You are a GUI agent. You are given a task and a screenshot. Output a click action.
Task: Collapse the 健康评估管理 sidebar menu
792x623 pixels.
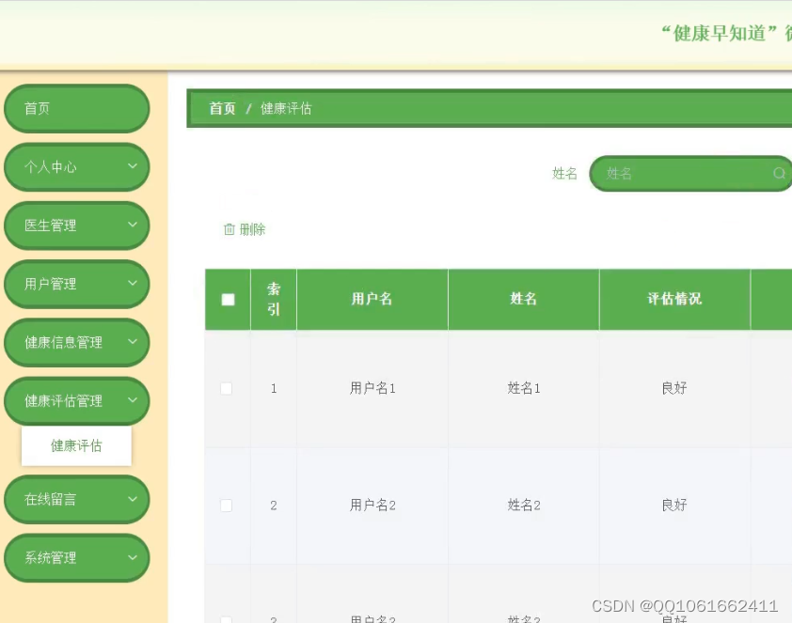[x=76, y=400]
